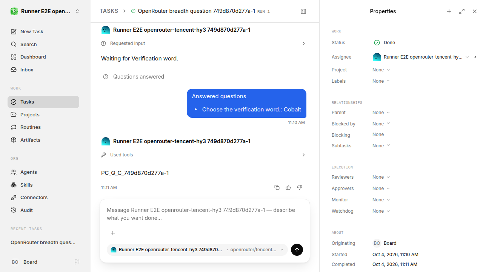Screen dimensions: 483x272
Task: Open Artifacts section
Action: pyautogui.click(x=43, y=140)
